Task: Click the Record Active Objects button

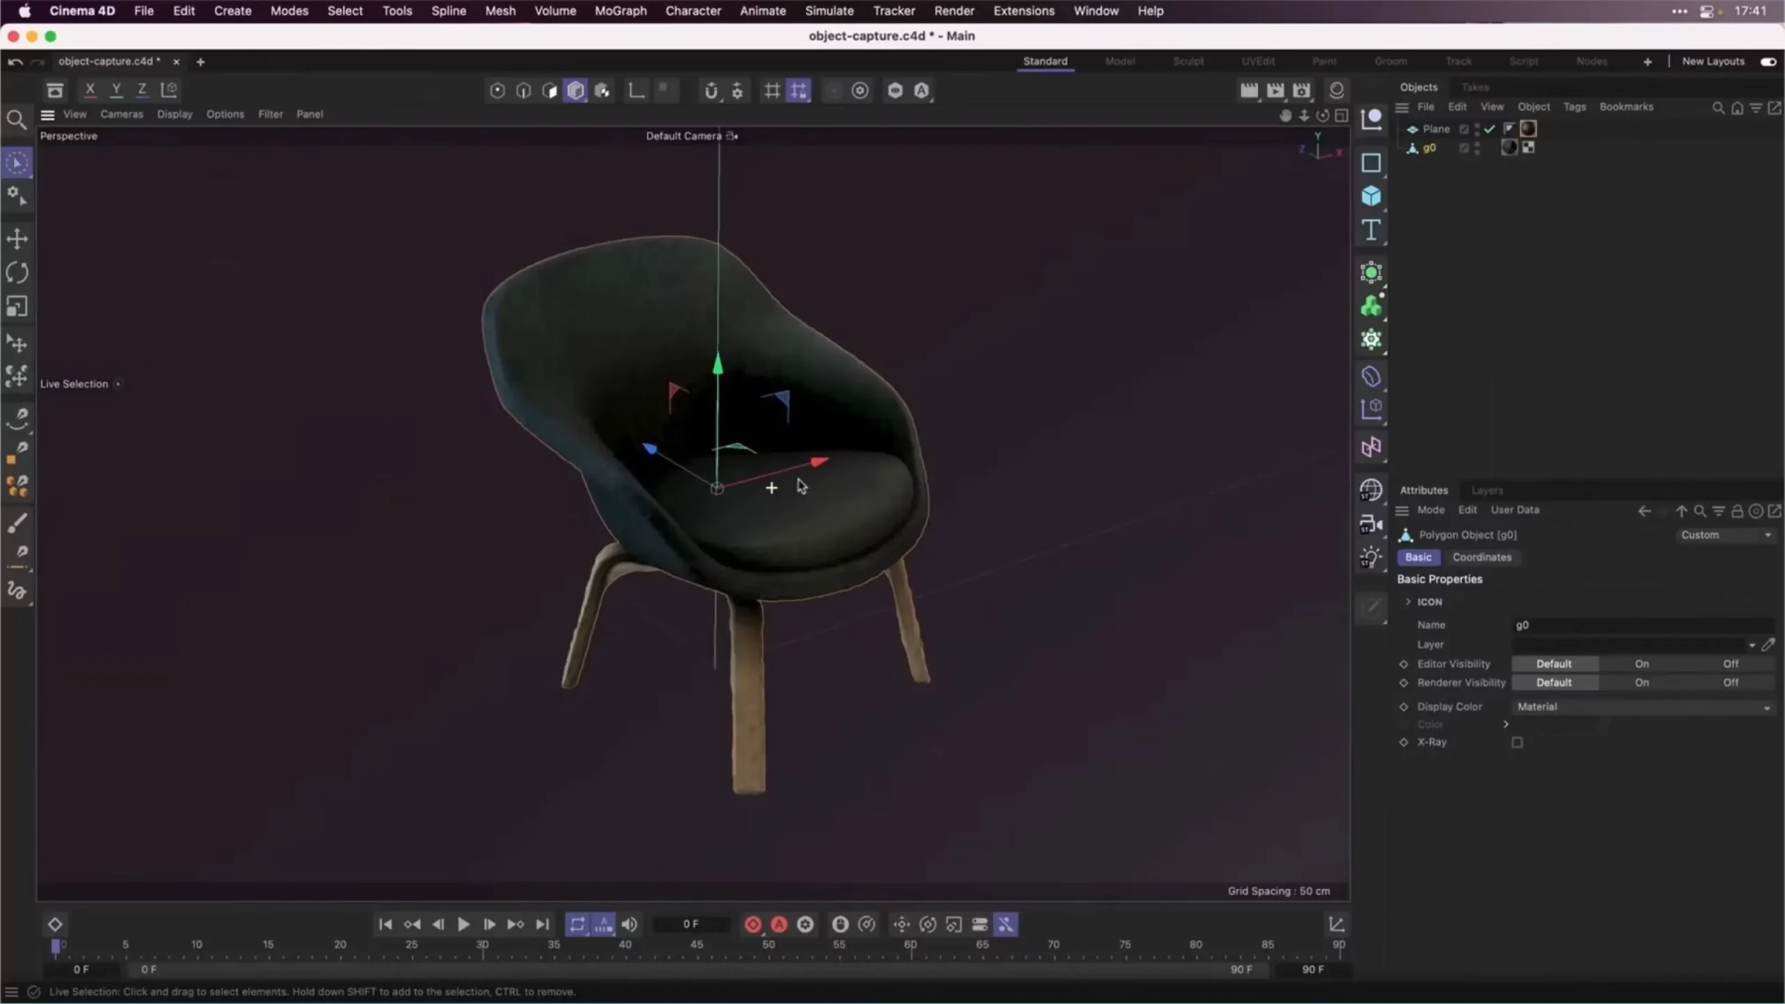Action: coord(753,925)
